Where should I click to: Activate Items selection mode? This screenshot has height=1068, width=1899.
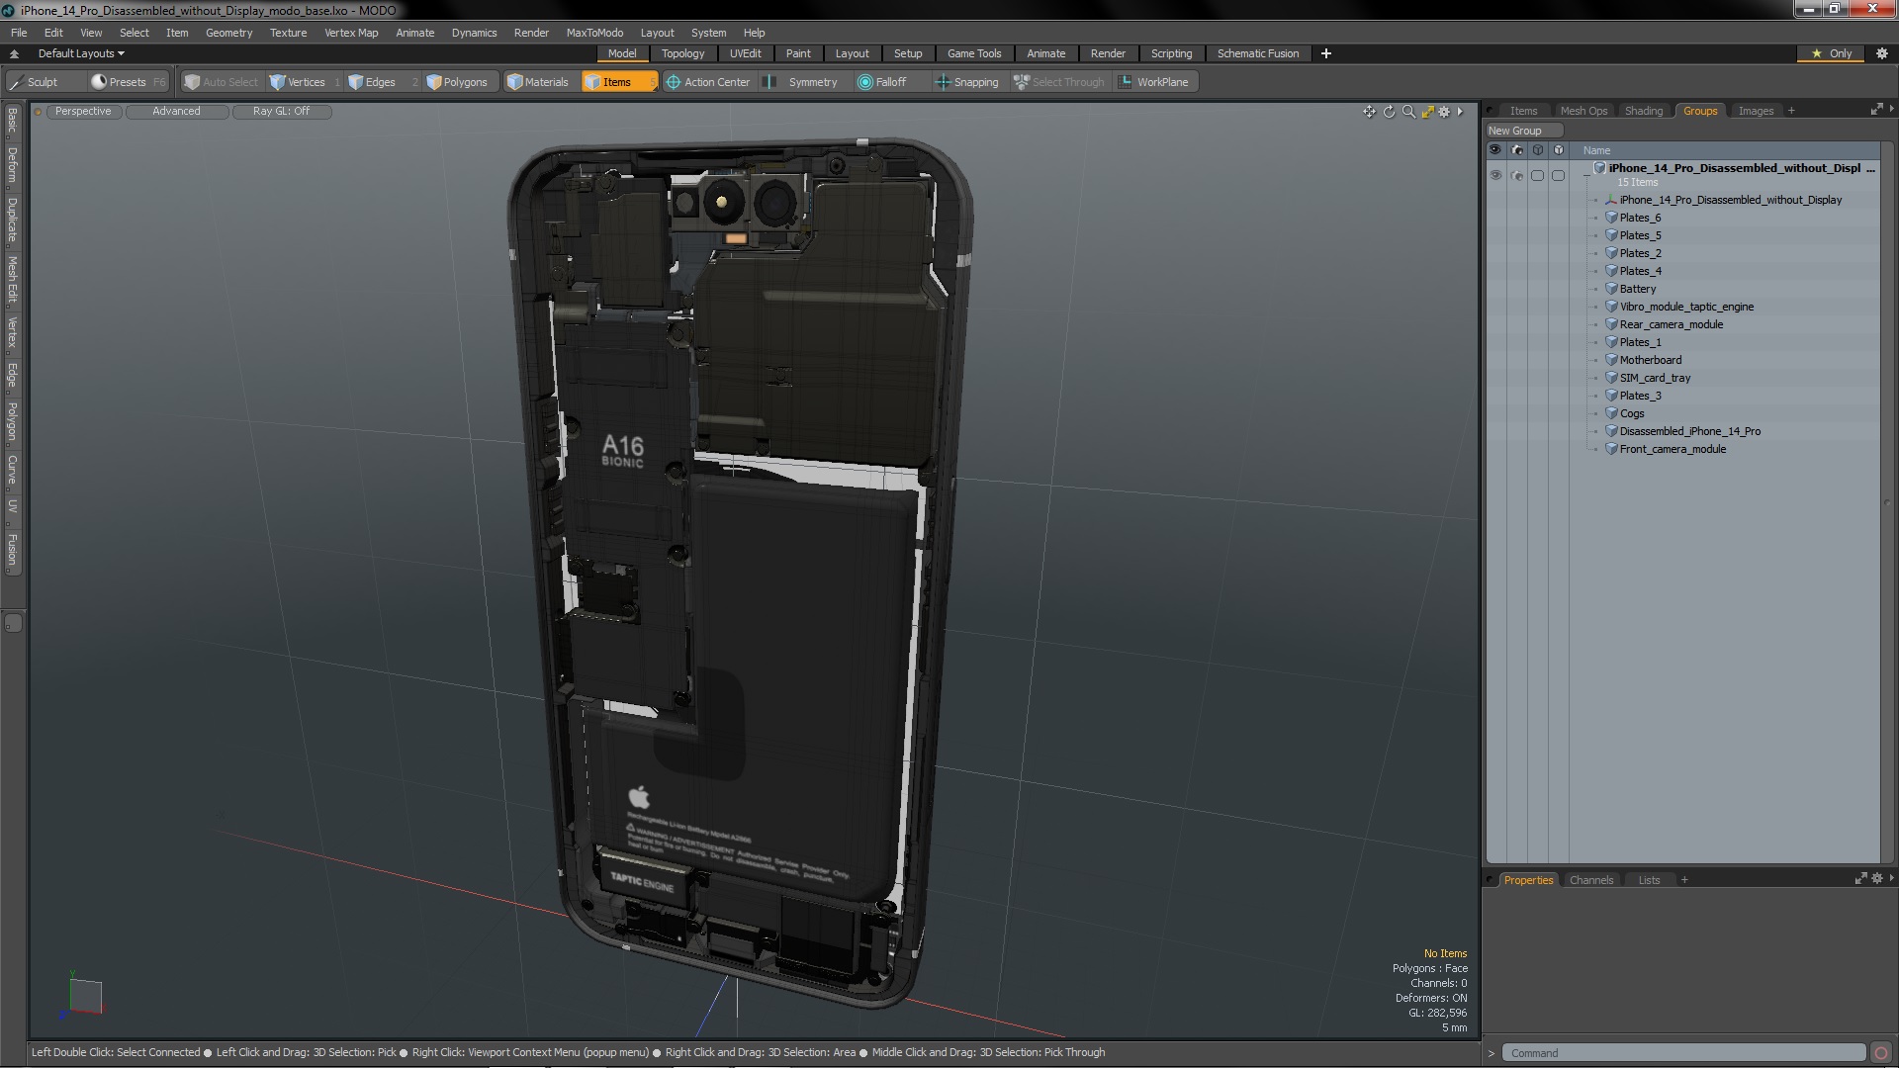click(618, 82)
